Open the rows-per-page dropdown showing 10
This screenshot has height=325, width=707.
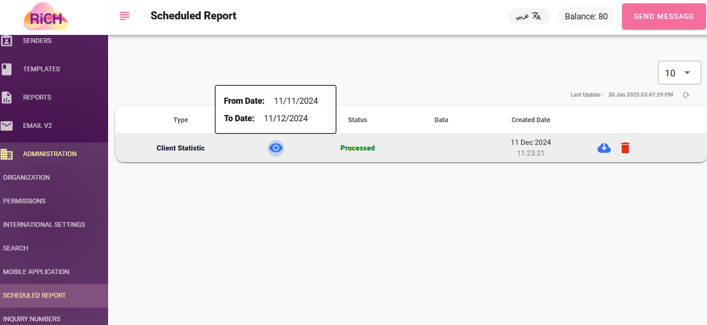pos(679,73)
